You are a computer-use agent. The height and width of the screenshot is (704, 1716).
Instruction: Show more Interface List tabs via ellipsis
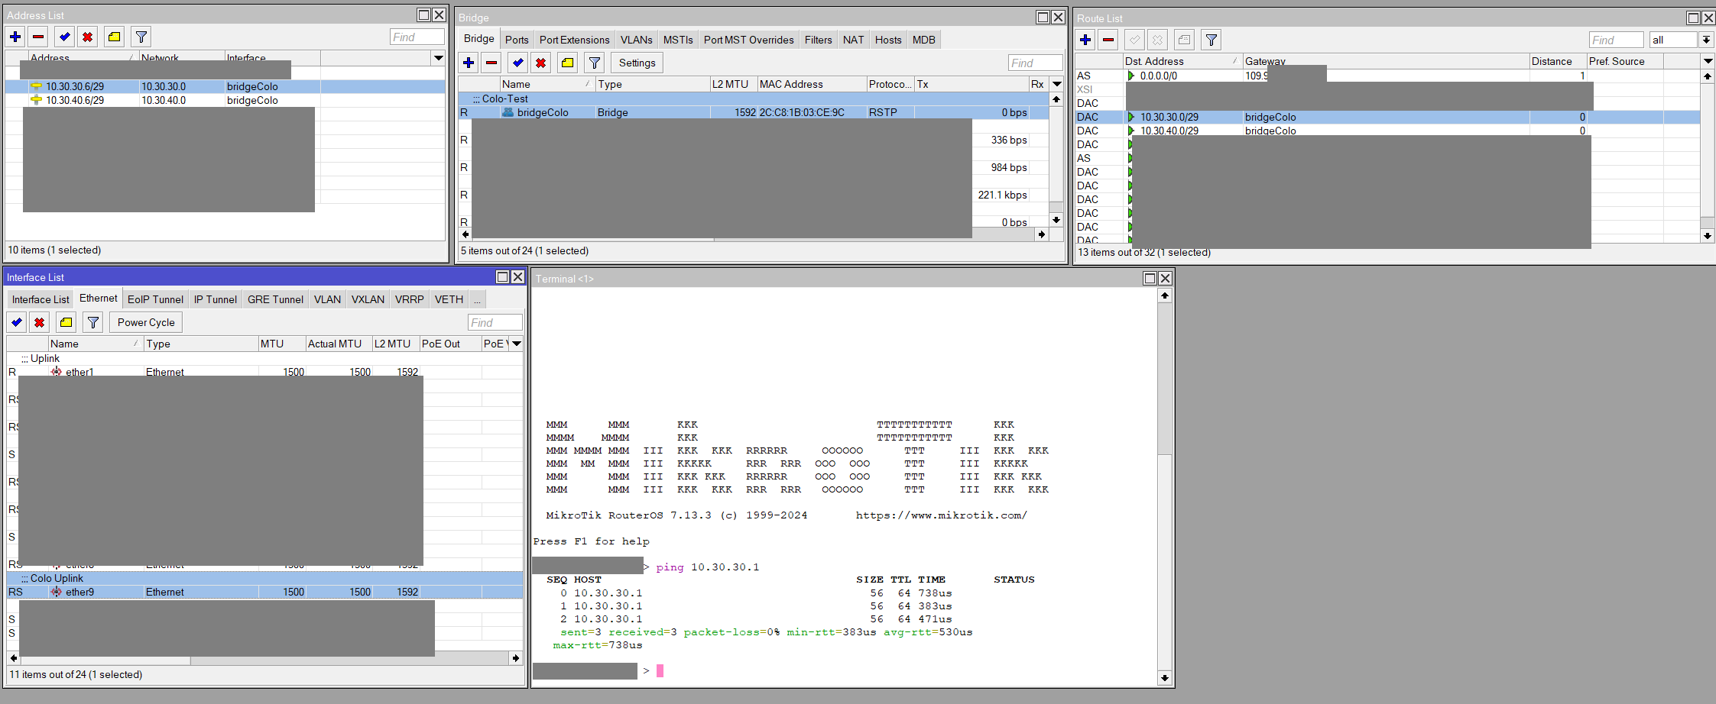point(477,299)
